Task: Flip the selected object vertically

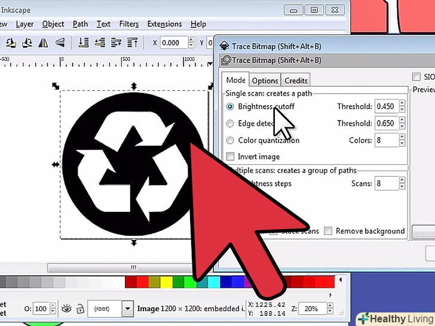Action: click(x=59, y=43)
